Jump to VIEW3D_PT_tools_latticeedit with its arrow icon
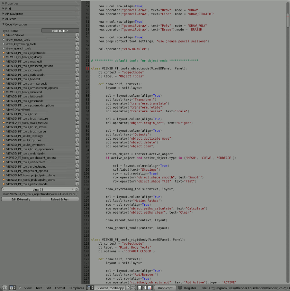The height and width of the screenshot is (291, 290). (77, 96)
